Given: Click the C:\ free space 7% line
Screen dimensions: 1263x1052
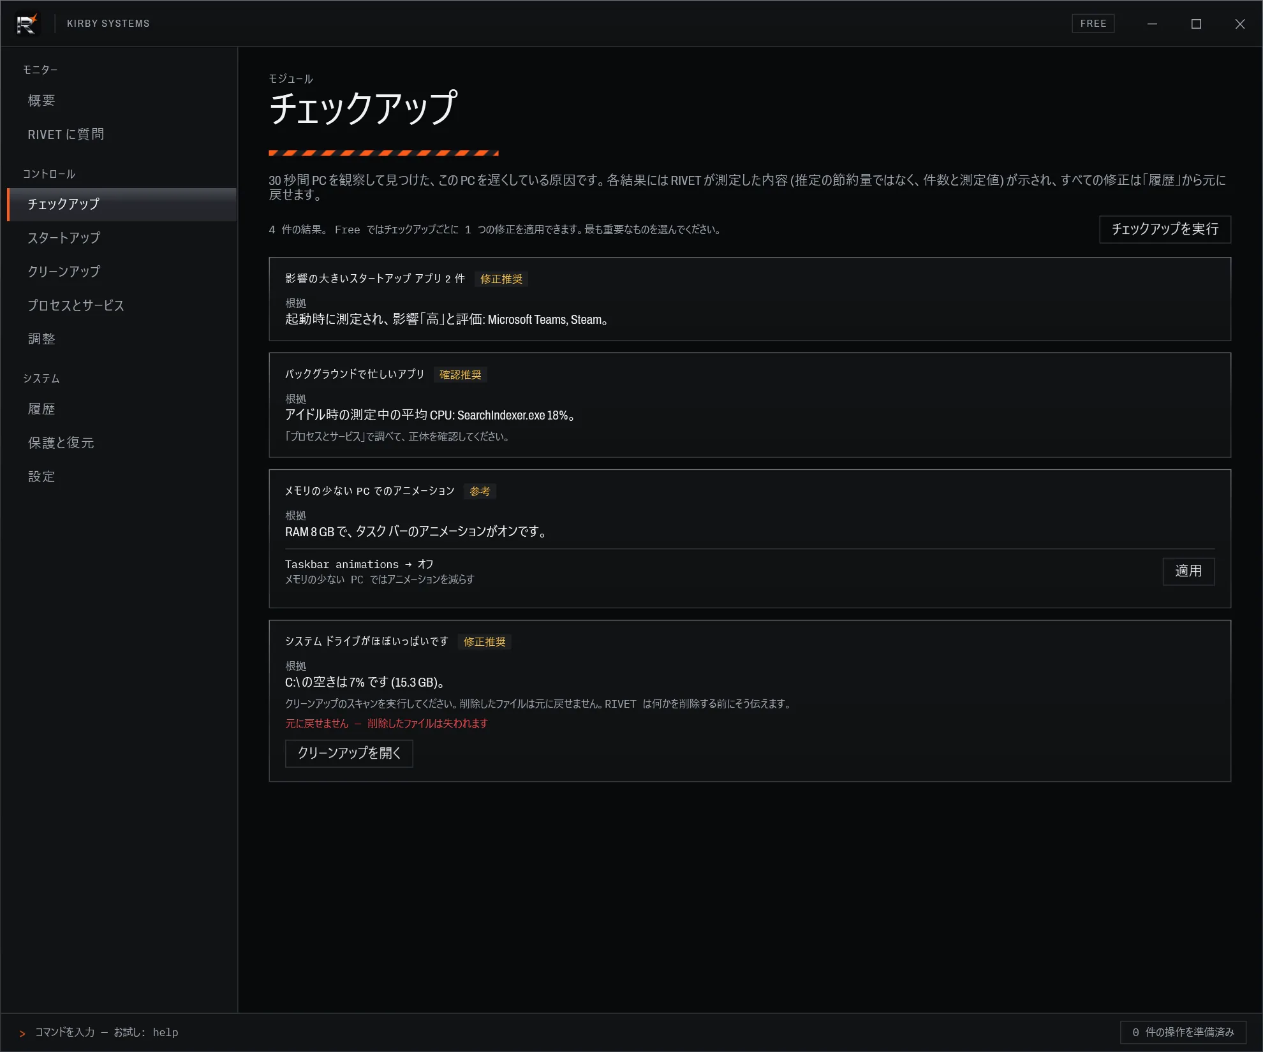Looking at the screenshot, I should tap(366, 683).
